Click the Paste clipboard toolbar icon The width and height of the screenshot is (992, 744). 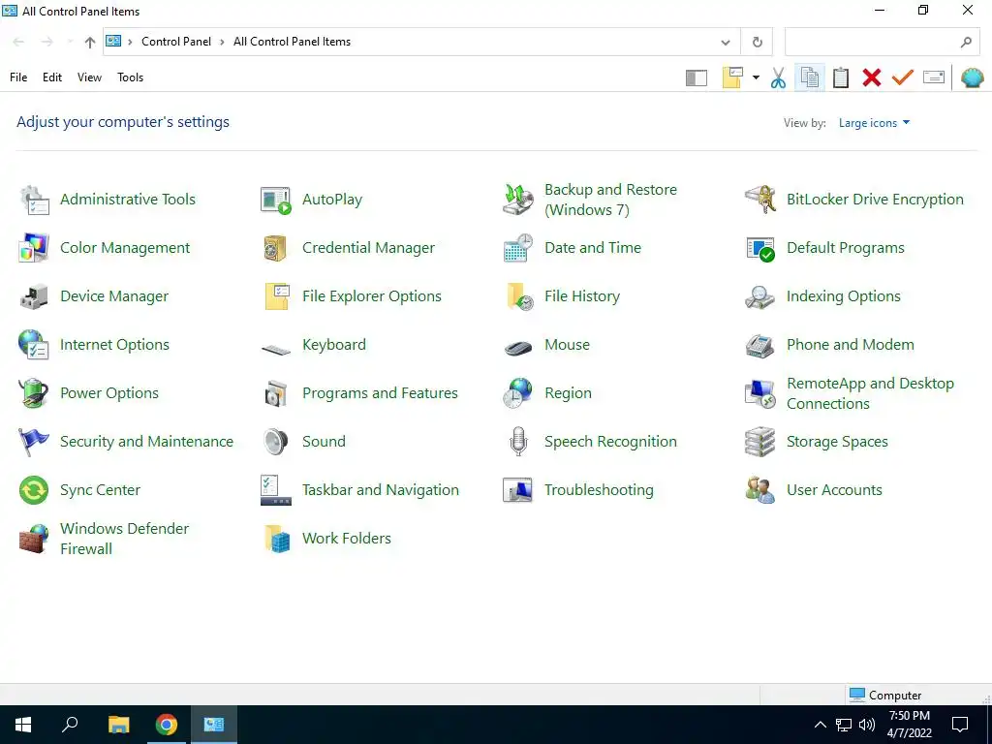841,77
